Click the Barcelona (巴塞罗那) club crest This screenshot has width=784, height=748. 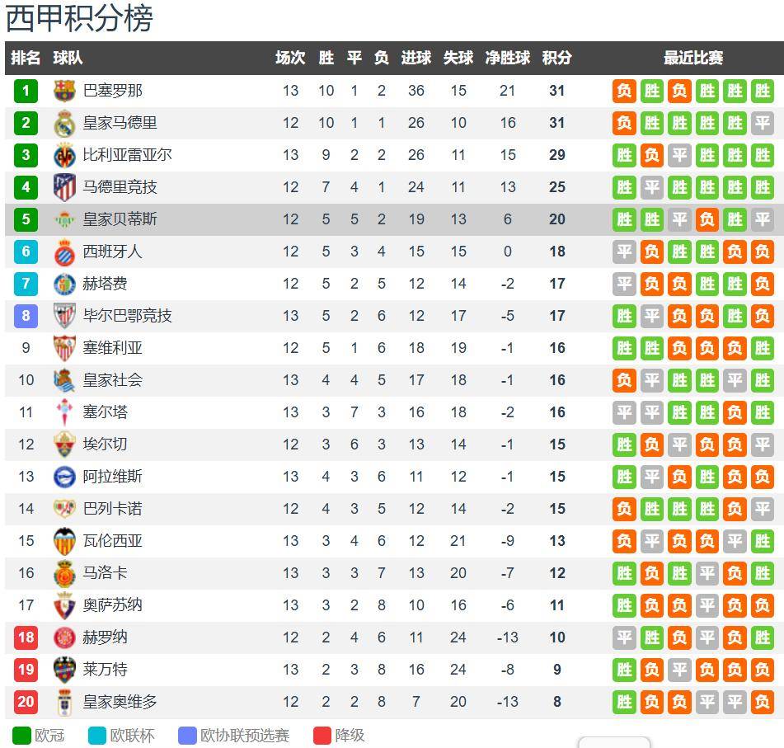64,91
